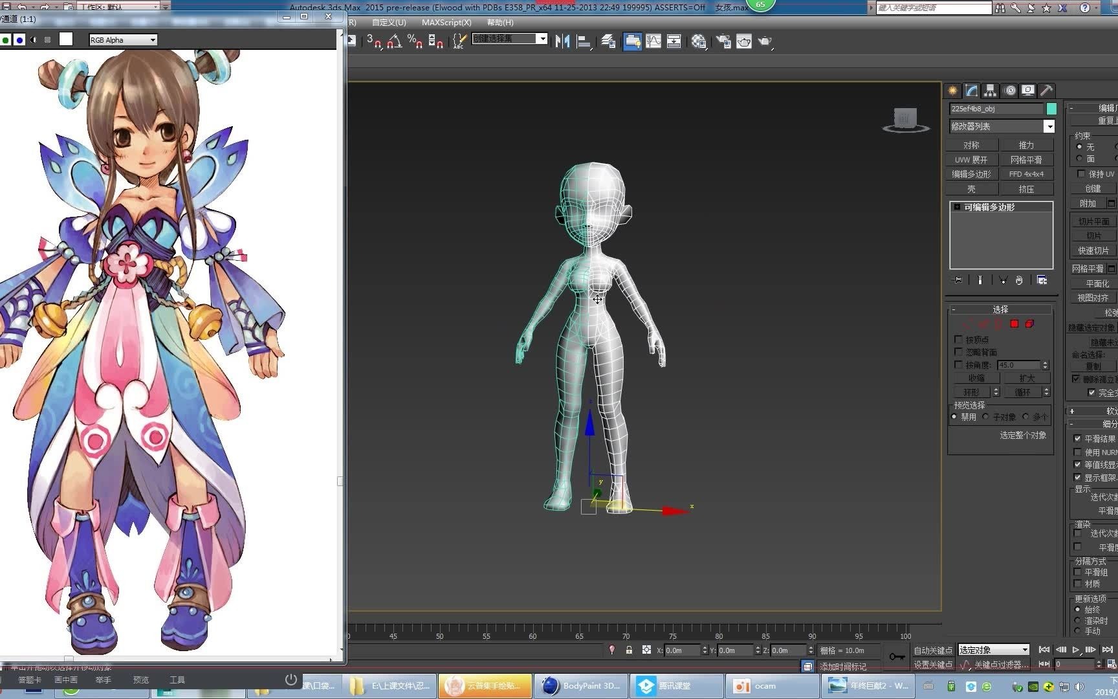Enable 按顶点 checkbox

click(958, 339)
